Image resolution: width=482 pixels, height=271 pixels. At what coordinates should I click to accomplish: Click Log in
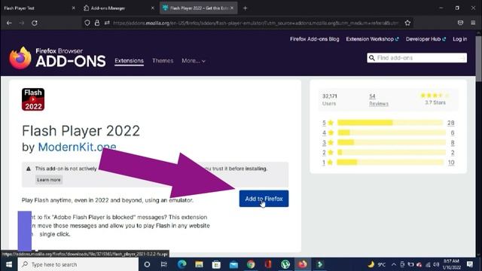(x=460, y=39)
